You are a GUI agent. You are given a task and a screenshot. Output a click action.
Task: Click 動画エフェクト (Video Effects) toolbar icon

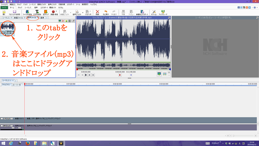coord(65,12)
